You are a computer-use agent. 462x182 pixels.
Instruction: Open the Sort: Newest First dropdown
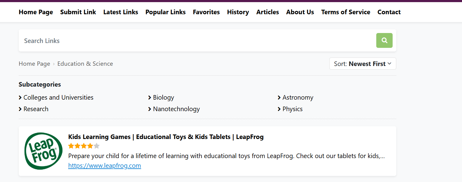point(362,64)
